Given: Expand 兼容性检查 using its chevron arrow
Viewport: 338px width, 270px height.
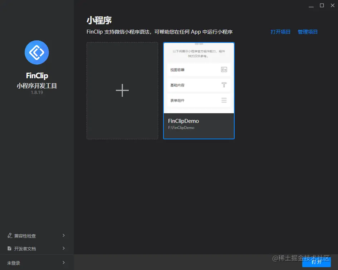Looking at the screenshot, I should pos(64,235).
